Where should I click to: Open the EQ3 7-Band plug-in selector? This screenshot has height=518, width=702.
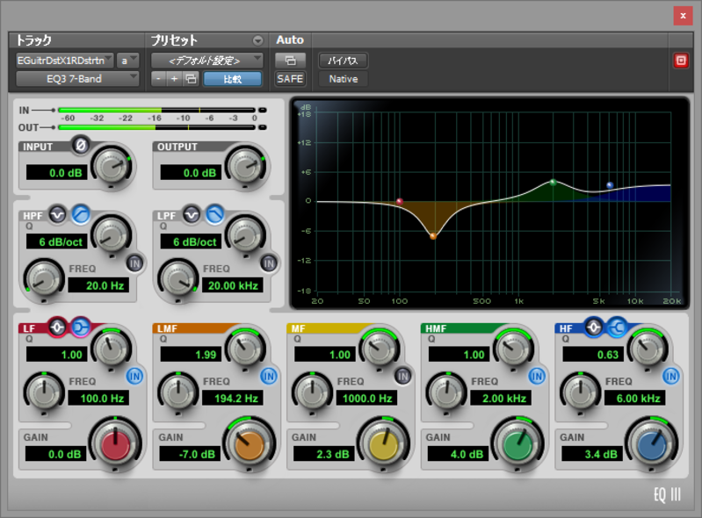77,79
